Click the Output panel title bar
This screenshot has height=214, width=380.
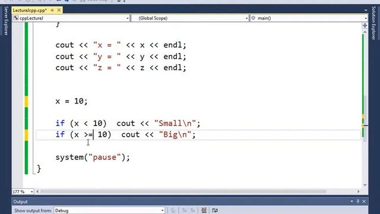coord(190,202)
